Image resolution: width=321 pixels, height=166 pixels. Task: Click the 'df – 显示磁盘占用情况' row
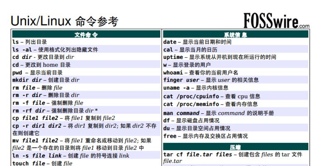pos(236,120)
